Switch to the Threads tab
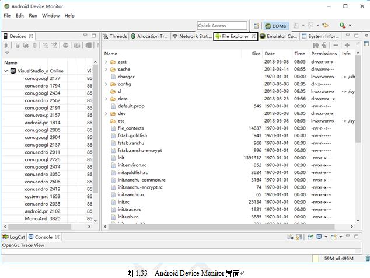370x278 pixels. (x=116, y=36)
